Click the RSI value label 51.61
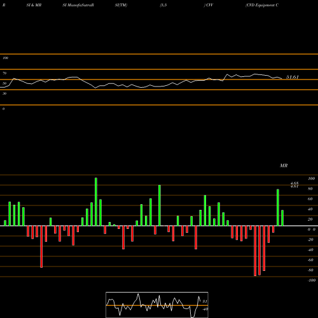Image resolution: width=318 pixels, height=318 pixels. [293, 77]
